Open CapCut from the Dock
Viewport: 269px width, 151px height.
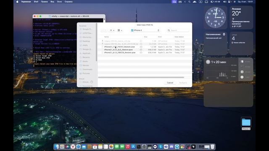tap(193, 147)
